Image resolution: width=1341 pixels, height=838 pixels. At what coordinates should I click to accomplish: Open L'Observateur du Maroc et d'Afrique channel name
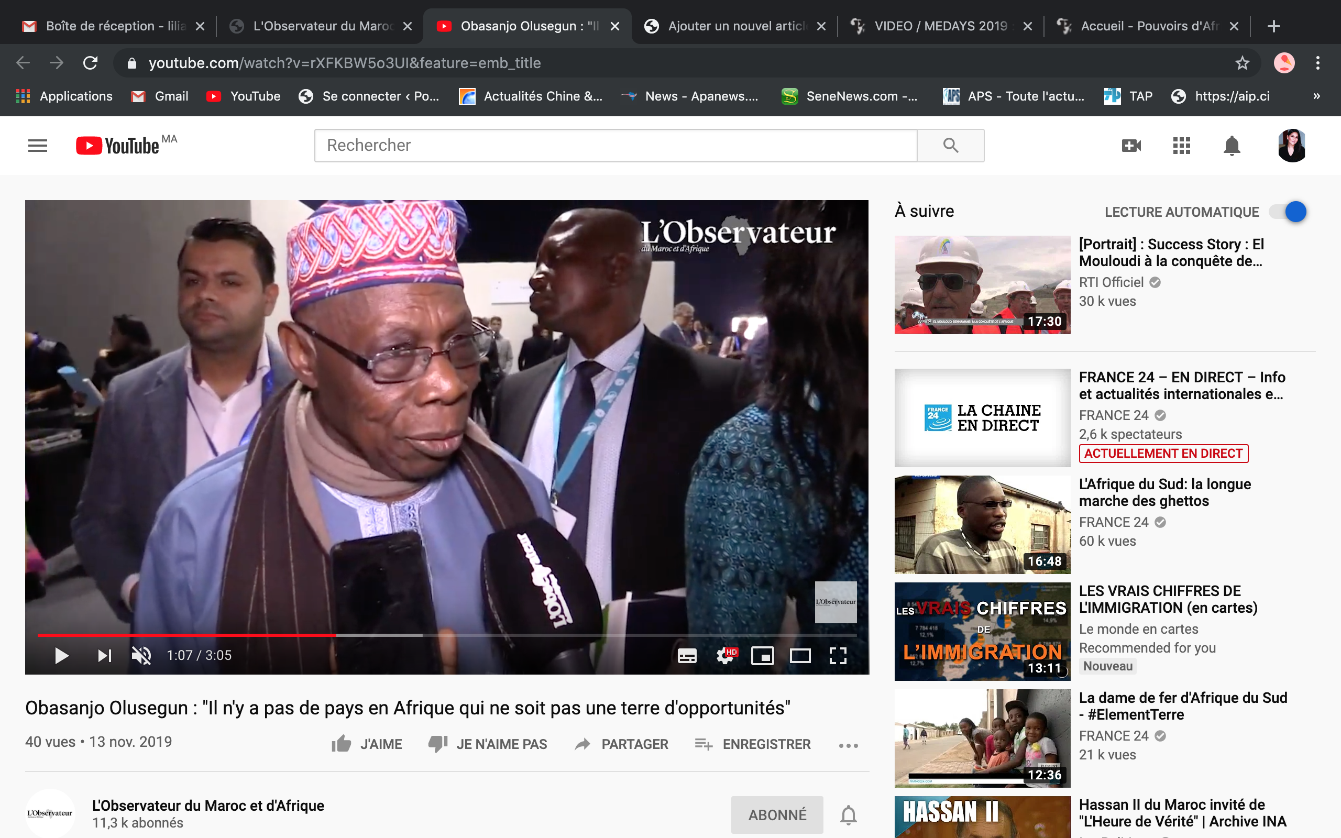pyautogui.click(x=208, y=806)
